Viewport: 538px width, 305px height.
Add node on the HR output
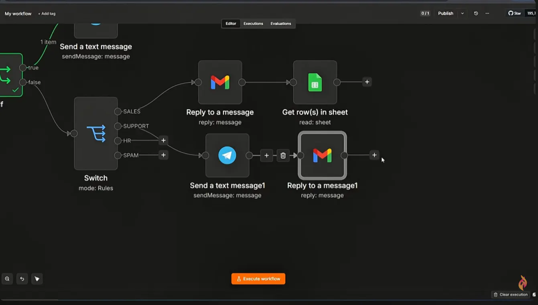coord(163,140)
